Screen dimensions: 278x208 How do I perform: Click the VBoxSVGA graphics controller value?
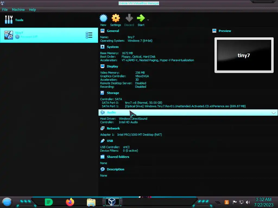tap(142, 76)
